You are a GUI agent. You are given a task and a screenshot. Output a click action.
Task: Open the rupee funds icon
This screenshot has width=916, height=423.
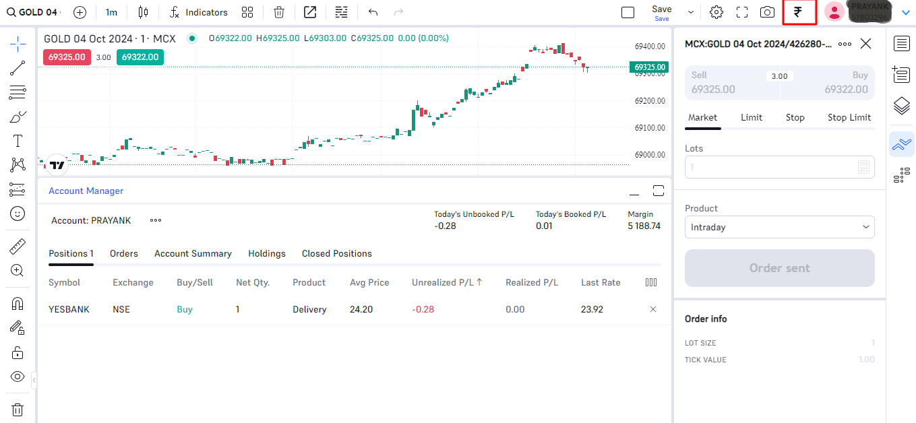coord(799,12)
